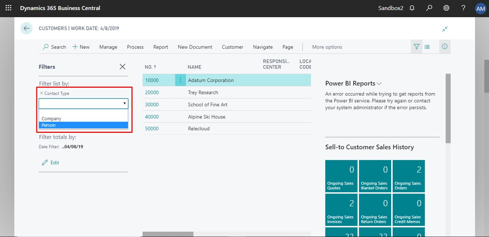Screen dimensions: 489x237
Task: Click the magnifier search icon in header
Action: click(429, 8)
